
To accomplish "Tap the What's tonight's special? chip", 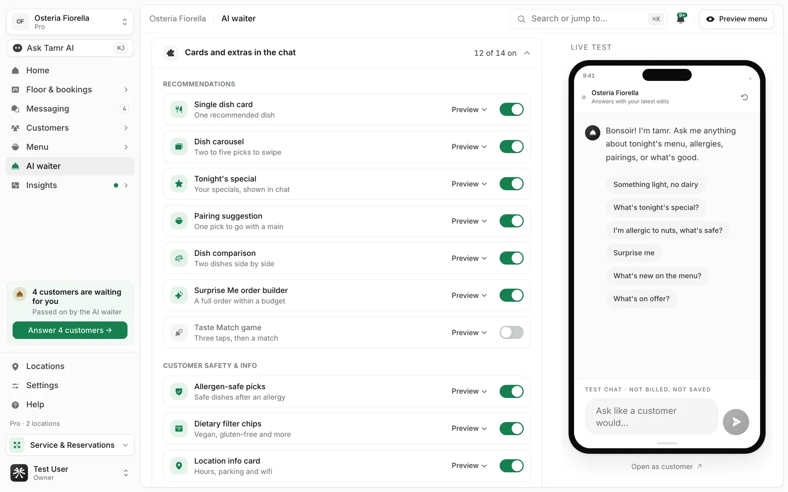I will 656,208.
